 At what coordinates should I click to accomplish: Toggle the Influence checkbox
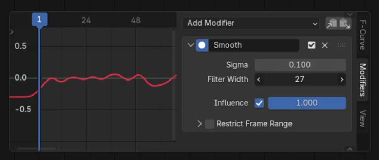point(259,103)
